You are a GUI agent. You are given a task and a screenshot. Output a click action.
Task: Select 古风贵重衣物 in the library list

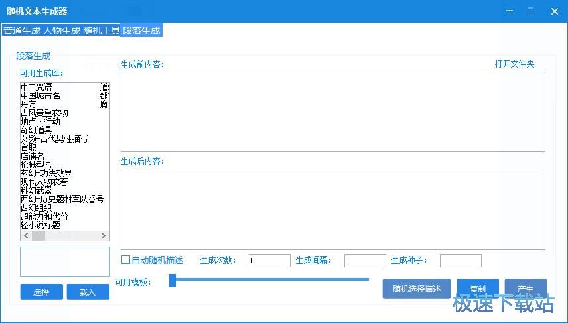click(44, 113)
